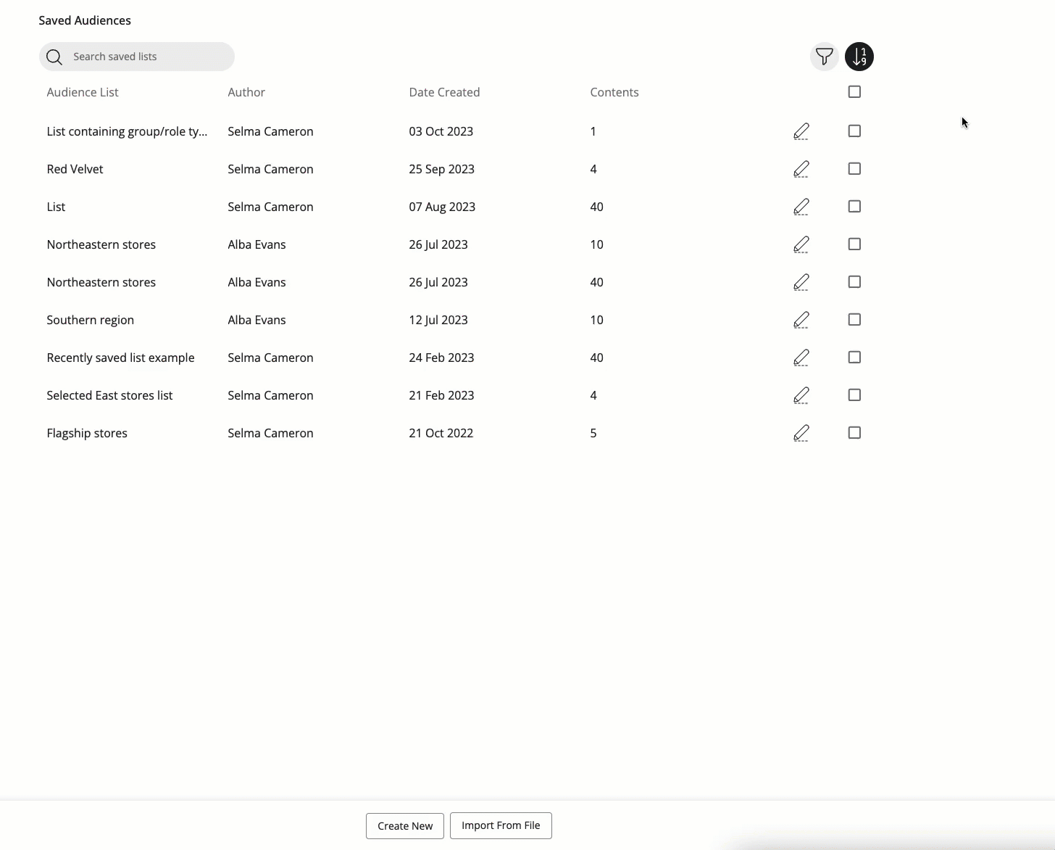Edit Selected East stores list
This screenshot has width=1055, height=850.
801,395
